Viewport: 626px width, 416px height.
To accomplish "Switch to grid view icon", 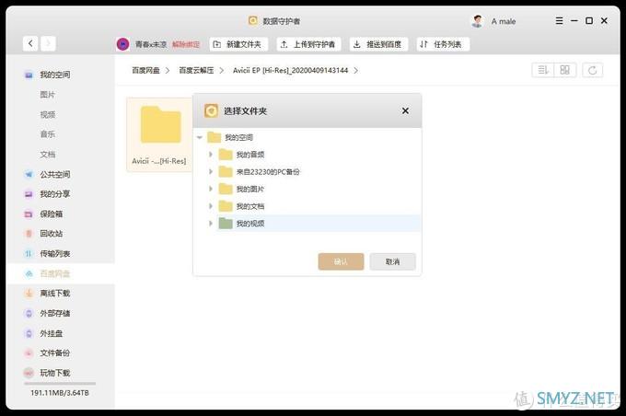I will point(565,70).
